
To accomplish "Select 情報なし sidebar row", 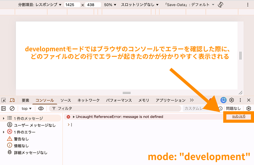I will click(18, 146).
